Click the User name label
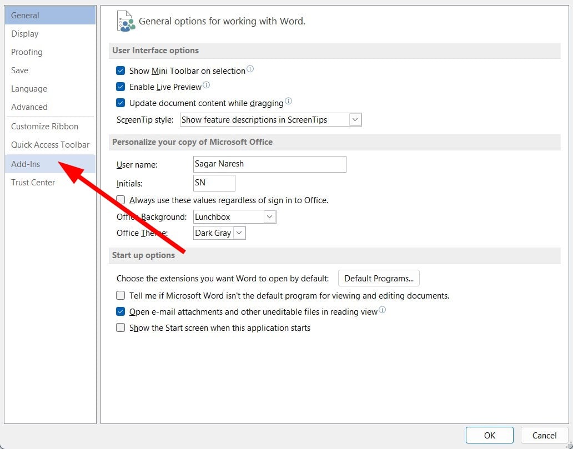The width and height of the screenshot is (573, 449). point(137,165)
